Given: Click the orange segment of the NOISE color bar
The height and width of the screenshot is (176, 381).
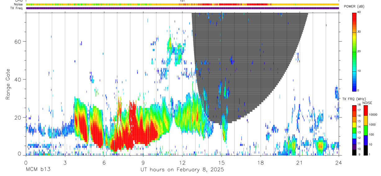Looking at the screenshot, I should click(x=366, y=120).
